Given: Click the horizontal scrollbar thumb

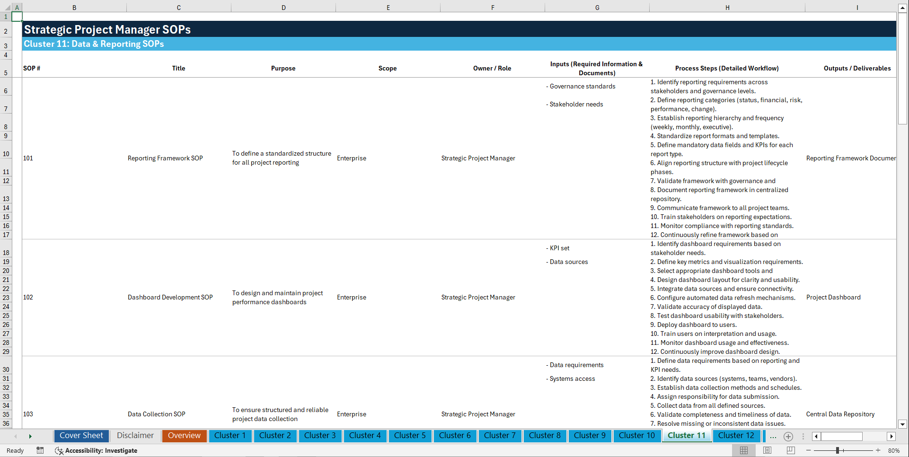Looking at the screenshot, I should (842, 437).
